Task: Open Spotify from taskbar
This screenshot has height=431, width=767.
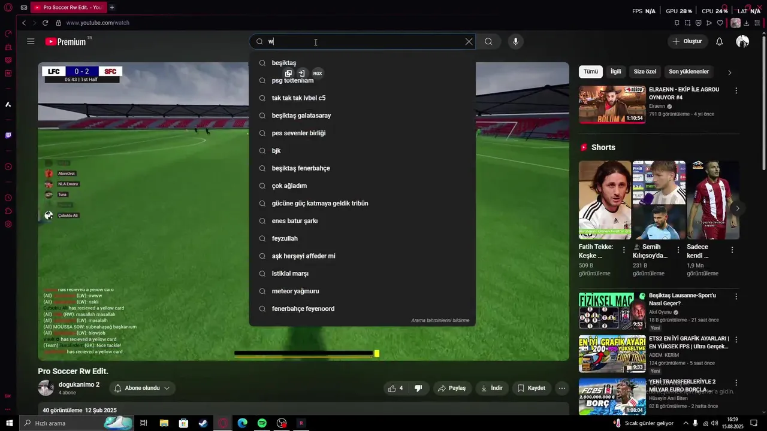Action: point(262,423)
